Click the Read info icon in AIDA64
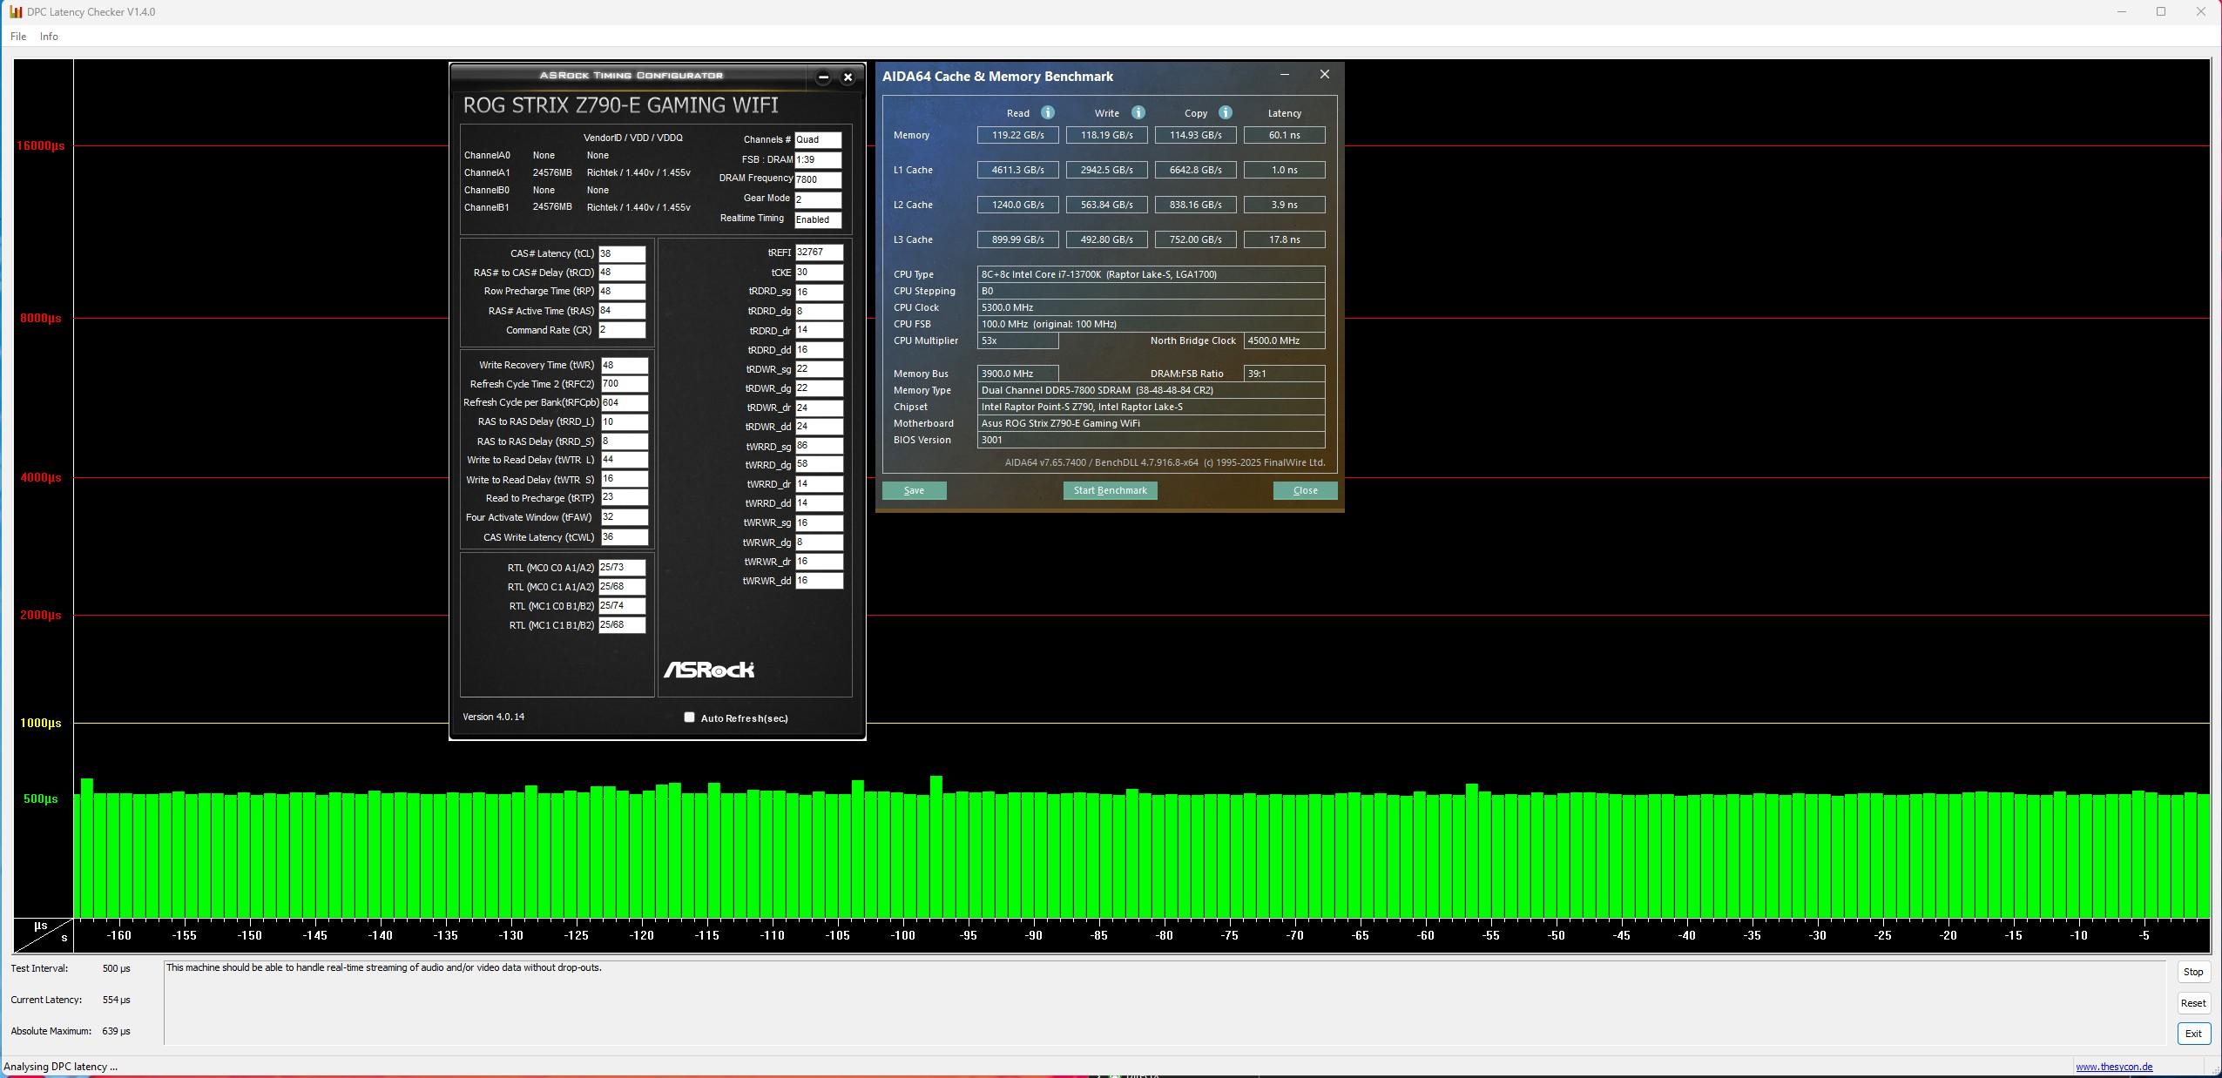 [x=1048, y=113]
